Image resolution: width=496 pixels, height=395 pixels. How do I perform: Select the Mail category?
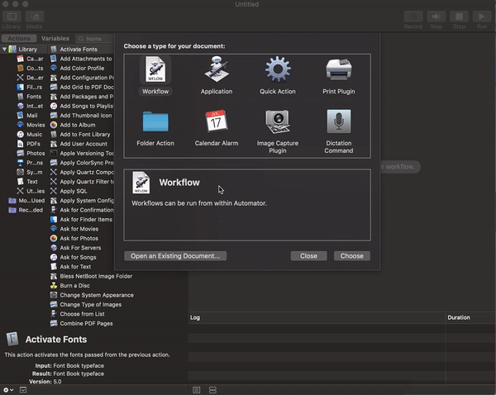[x=27, y=116]
